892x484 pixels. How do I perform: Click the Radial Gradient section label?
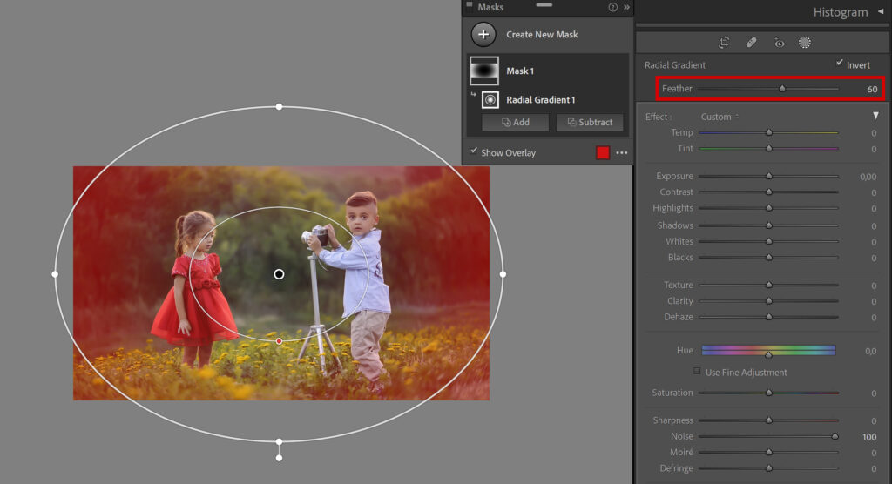pyautogui.click(x=675, y=64)
